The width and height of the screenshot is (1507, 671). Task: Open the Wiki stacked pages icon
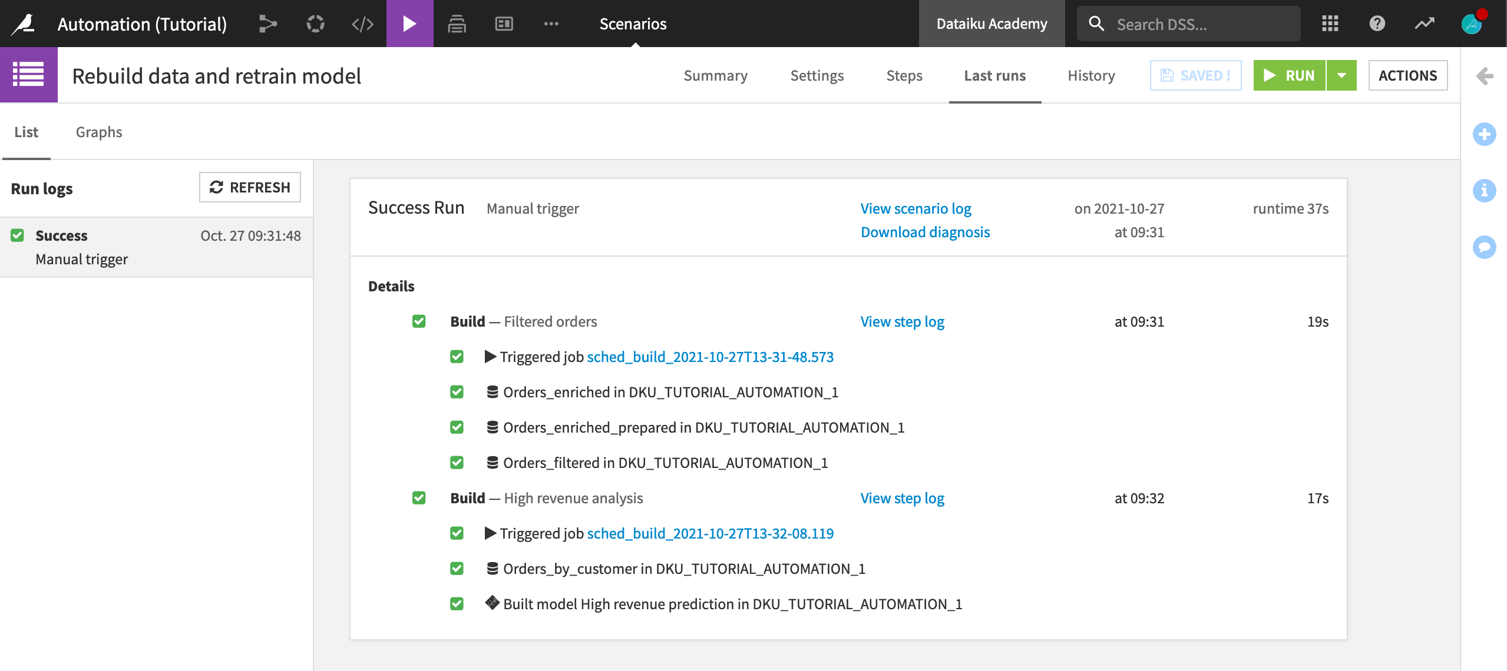pyautogui.click(x=457, y=24)
